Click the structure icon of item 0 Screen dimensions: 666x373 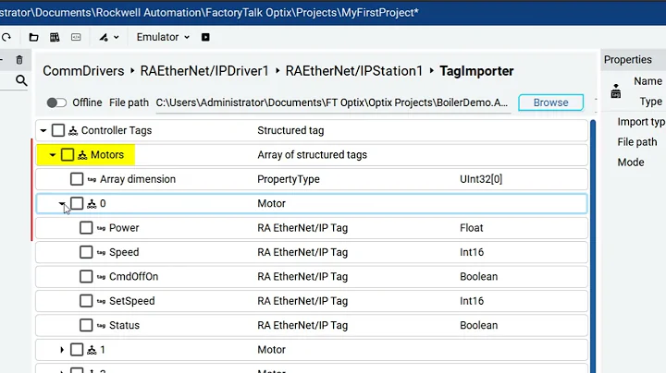92,204
